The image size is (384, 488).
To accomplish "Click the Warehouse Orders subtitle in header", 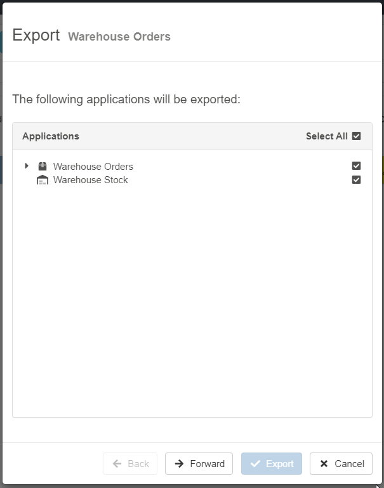I will [119, 37].
